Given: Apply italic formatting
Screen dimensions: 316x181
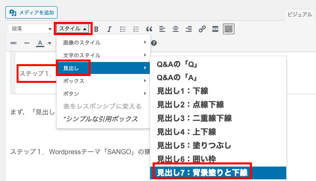Looking at the screenshot, I should point(109,29).
